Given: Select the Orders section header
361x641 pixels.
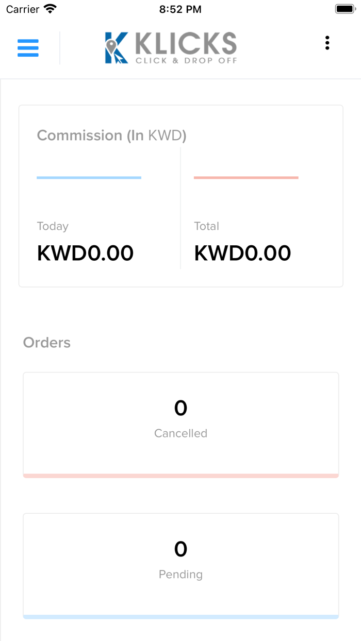Looking at the screenshot, I should [x=46, y=342].
